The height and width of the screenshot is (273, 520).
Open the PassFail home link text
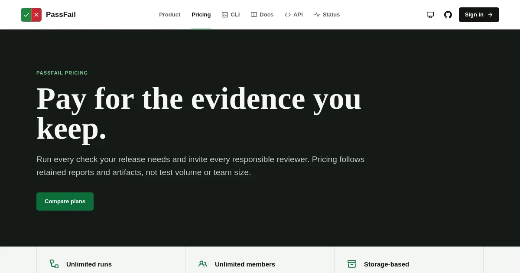(x=61, y=15)
